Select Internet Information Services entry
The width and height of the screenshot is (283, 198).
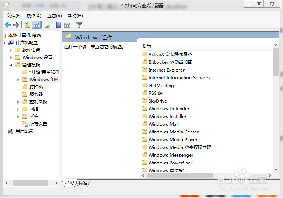(x=179, y=78)
